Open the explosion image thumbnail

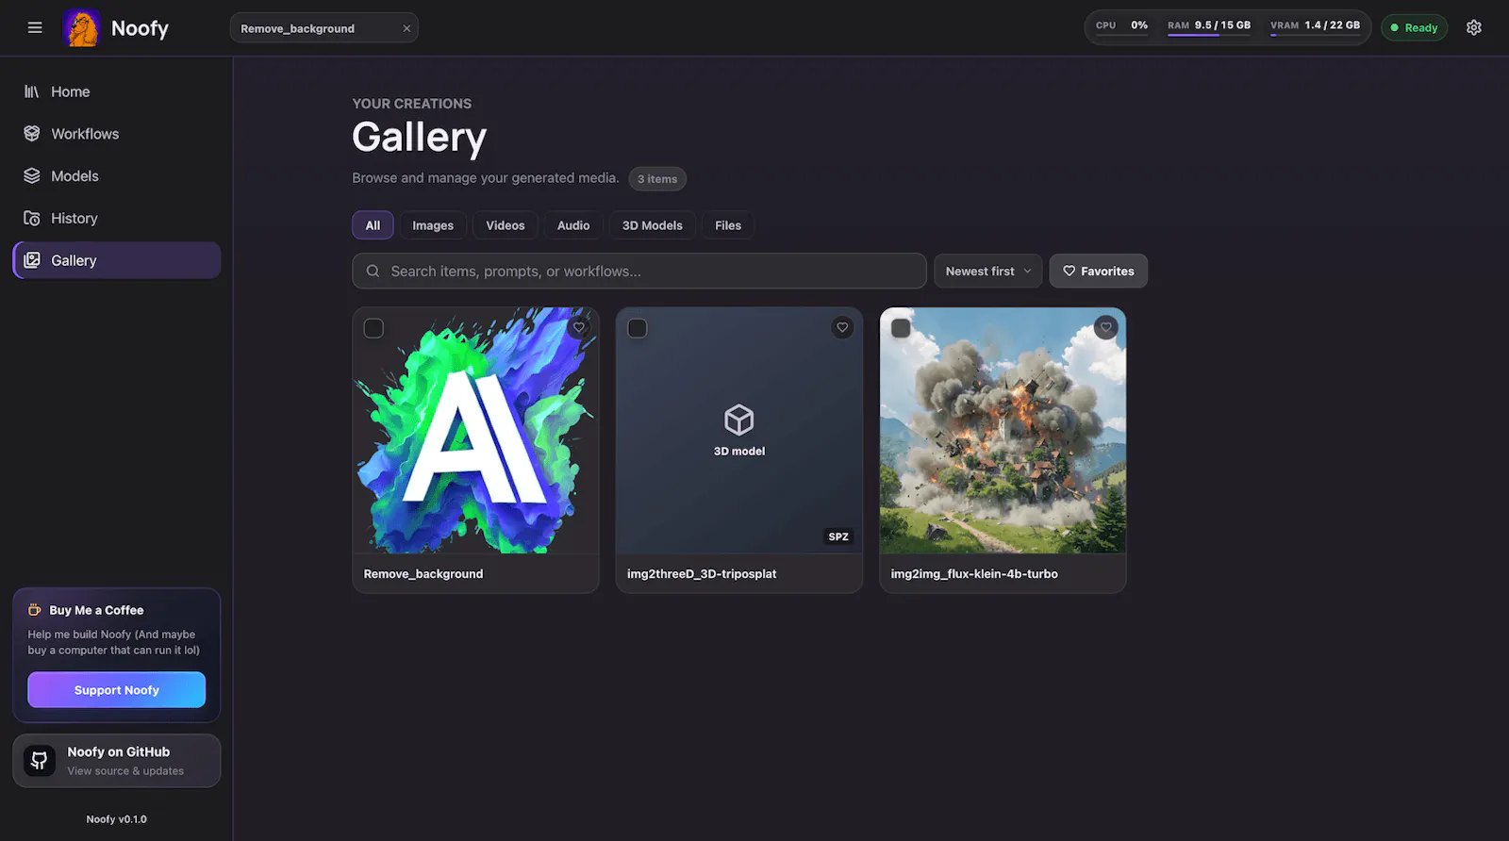point(1003,431)
